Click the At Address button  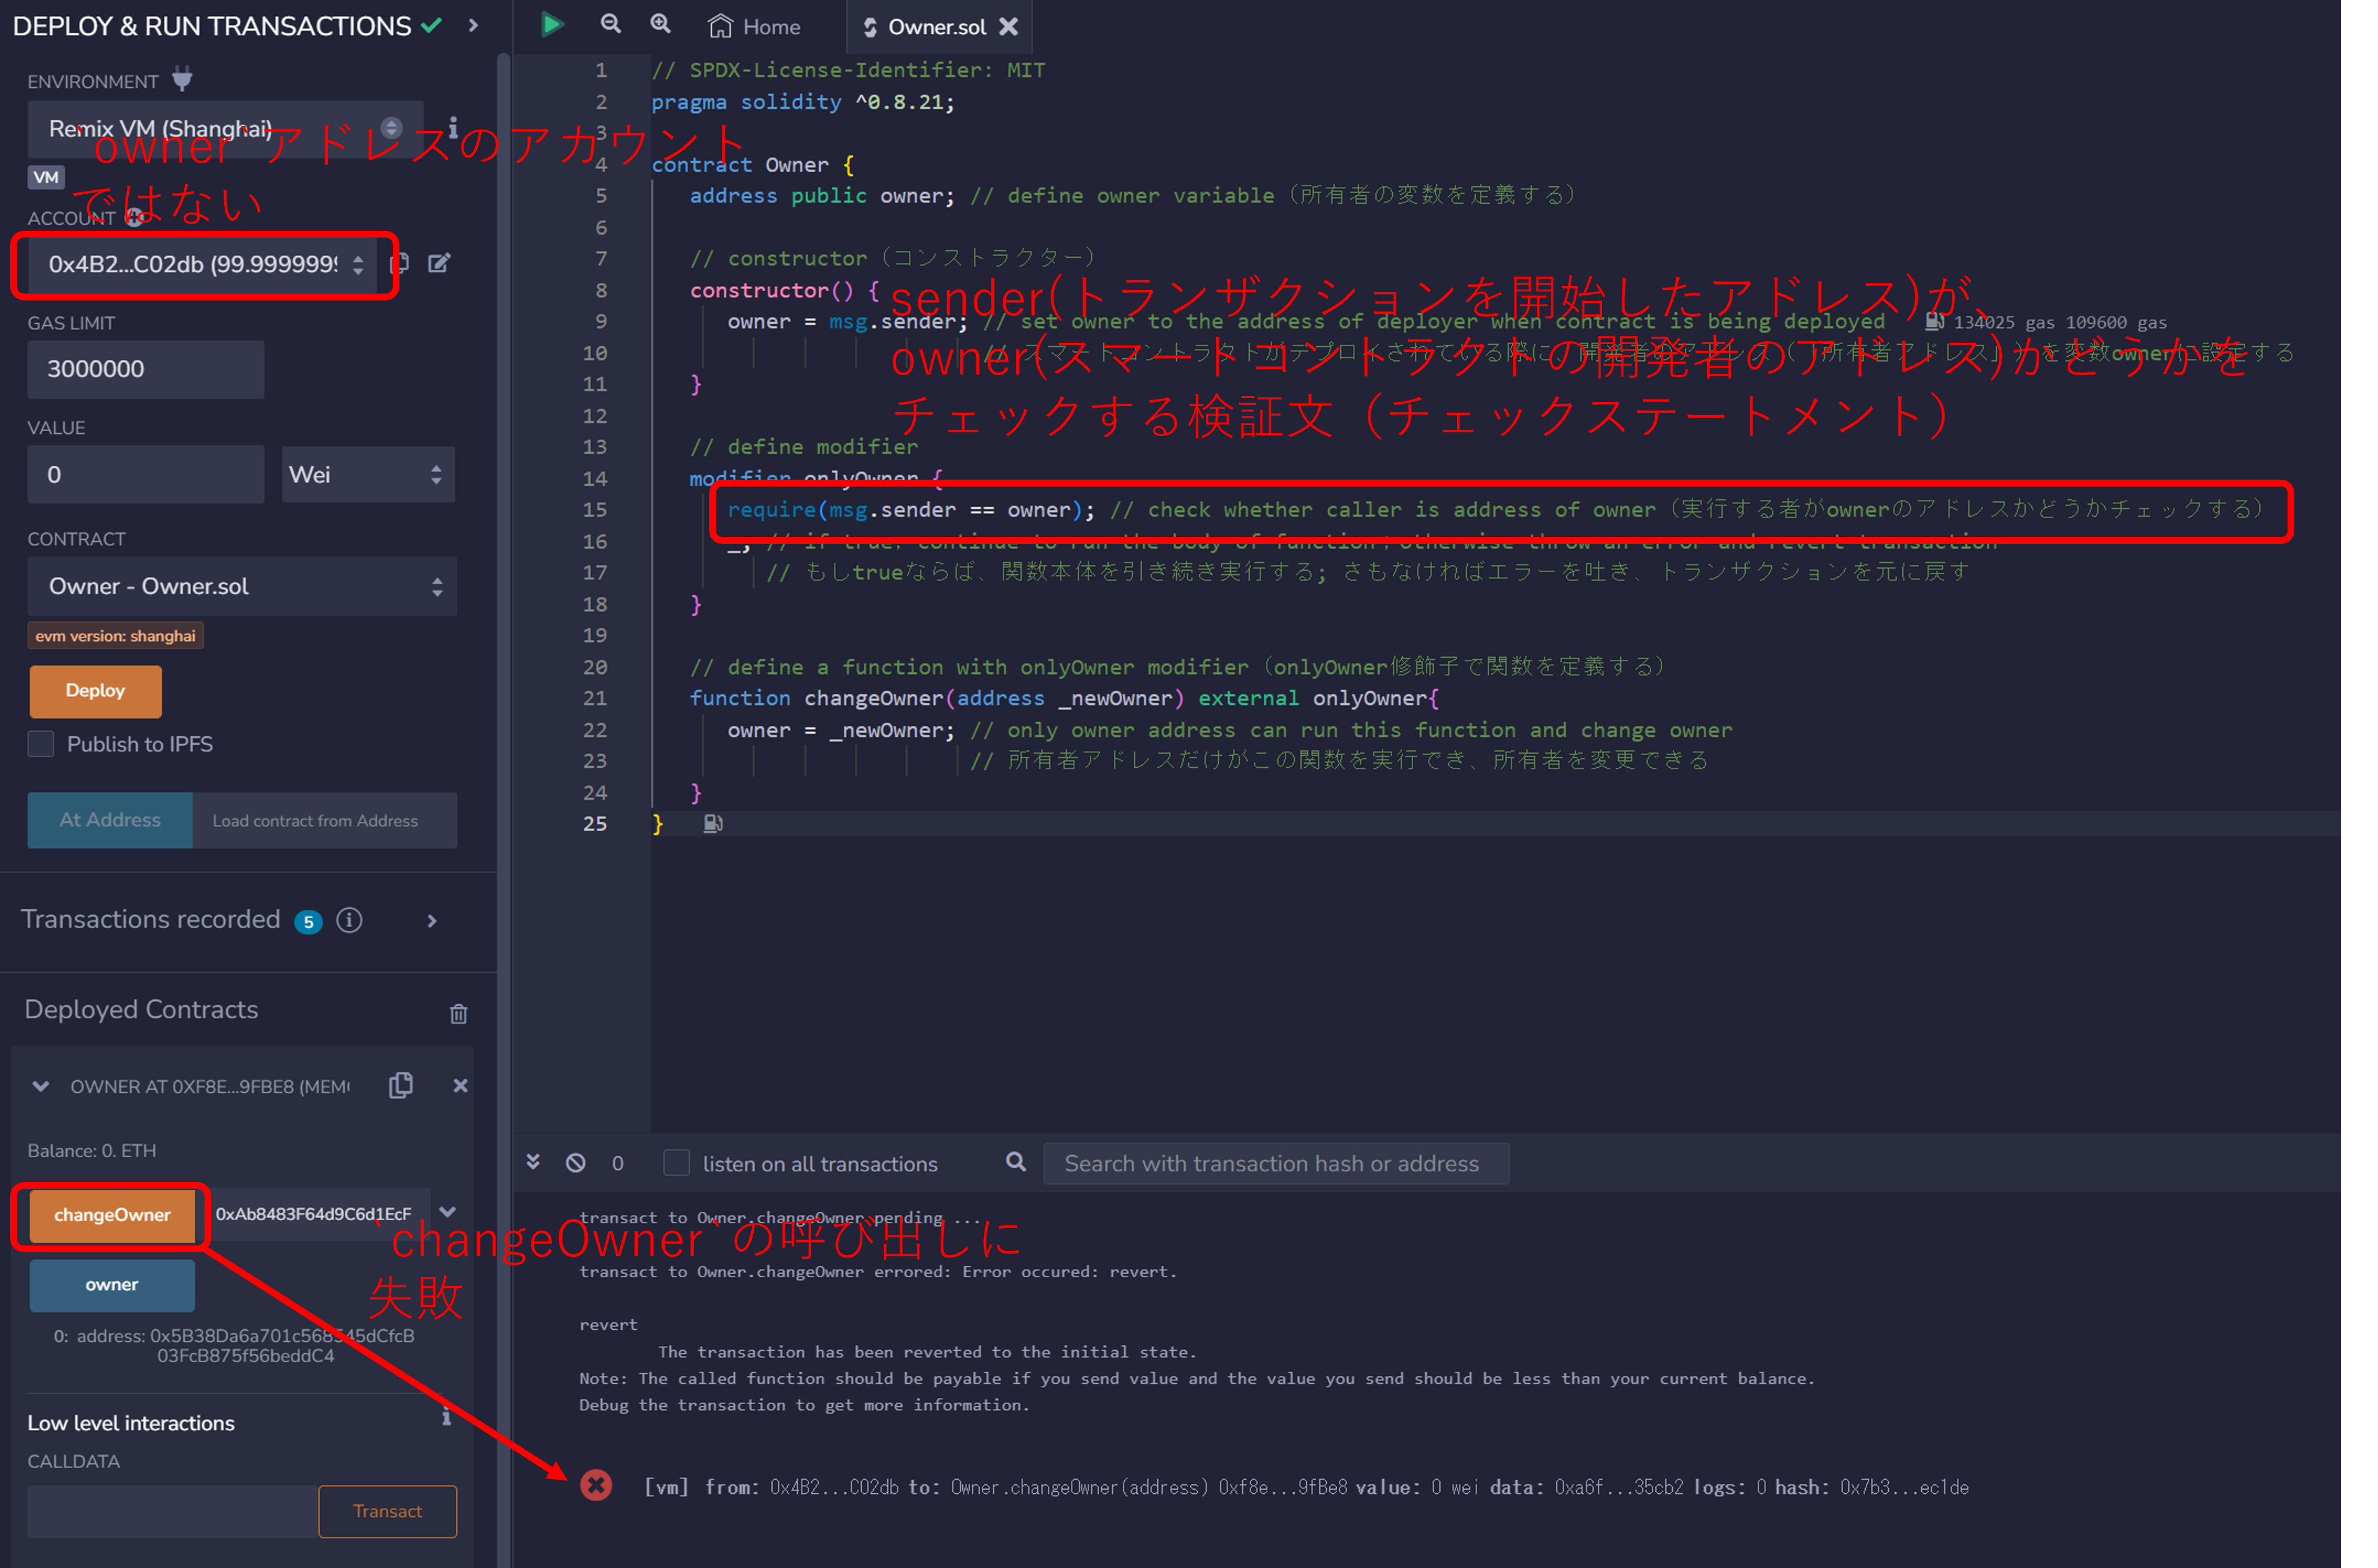(110, 820)
